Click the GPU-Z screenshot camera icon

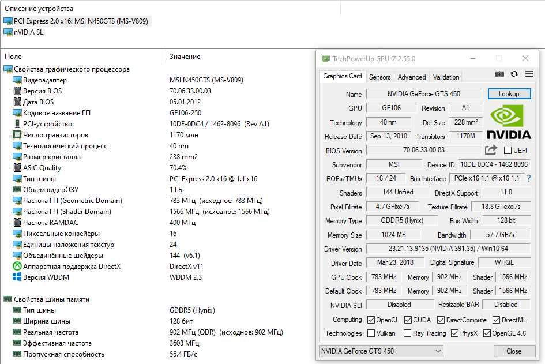tap(499, 74)
